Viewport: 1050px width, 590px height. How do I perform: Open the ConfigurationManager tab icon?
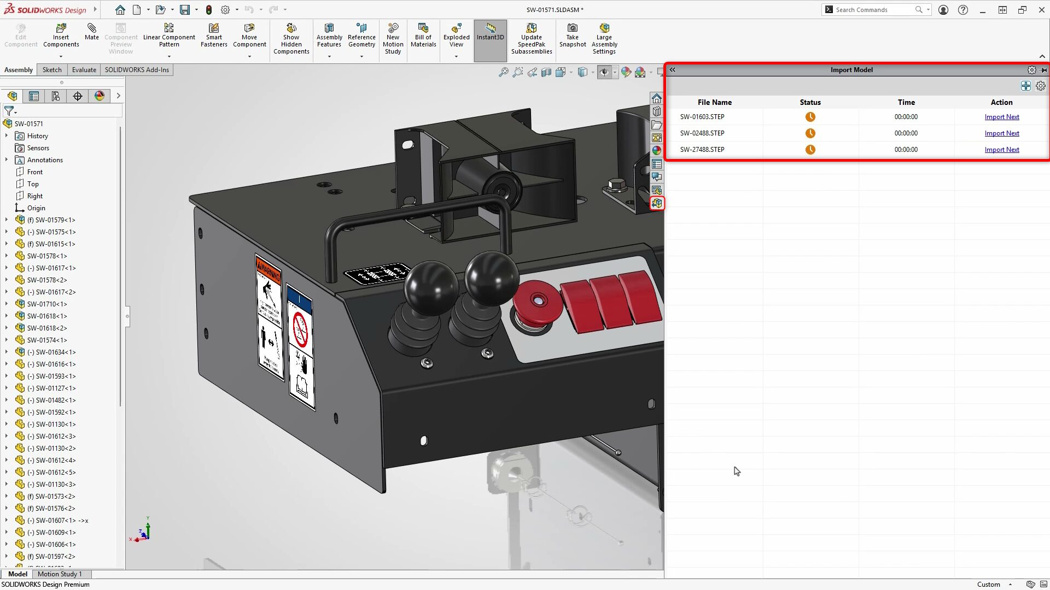56,96
